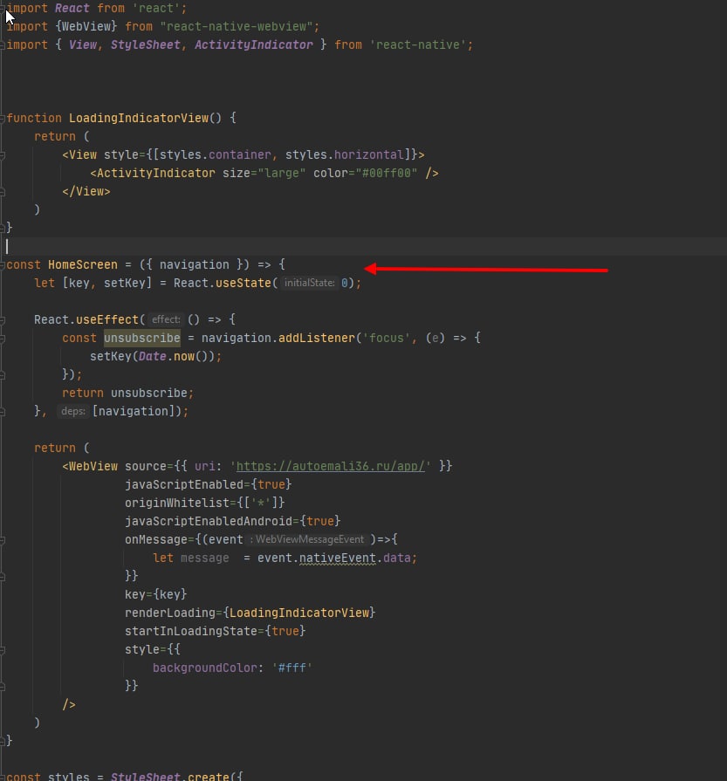
Task: Click the originWhitelist prop
Action: 177,503
